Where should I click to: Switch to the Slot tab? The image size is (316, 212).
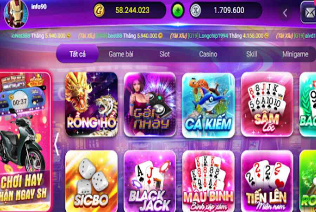[164, 54]
